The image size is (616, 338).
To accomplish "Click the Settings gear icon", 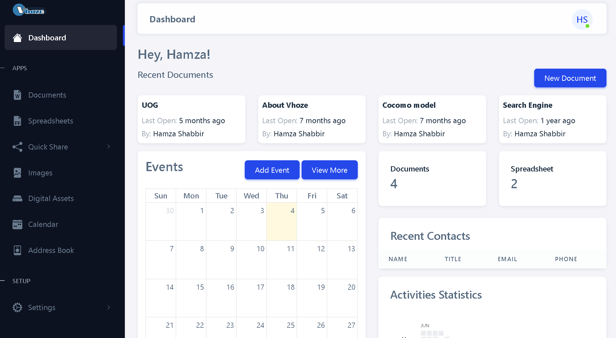I will click(17, 307).
